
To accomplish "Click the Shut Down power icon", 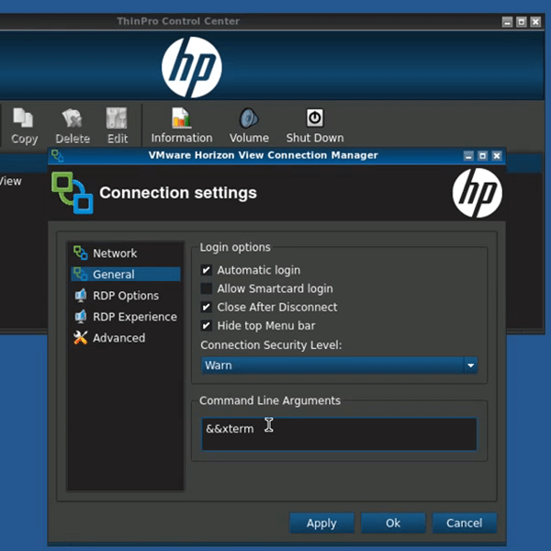I will 315,118.
